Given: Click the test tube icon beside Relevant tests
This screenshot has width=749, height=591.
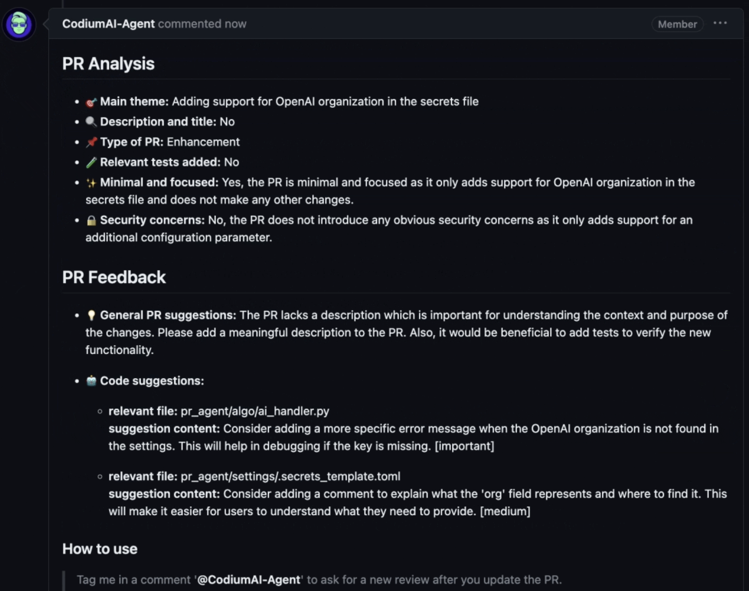Looking at the screenshot, I should click(91, 162).
